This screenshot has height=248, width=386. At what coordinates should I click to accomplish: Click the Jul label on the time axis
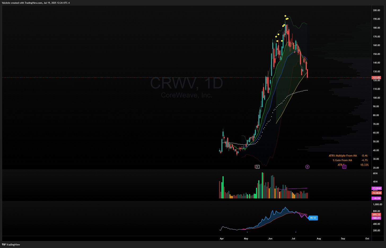(293, 238)
